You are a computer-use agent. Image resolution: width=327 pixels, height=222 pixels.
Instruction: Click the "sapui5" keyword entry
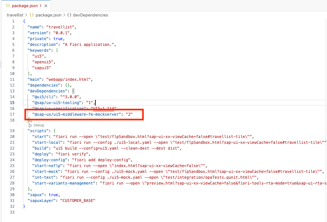tap(41, 68)
